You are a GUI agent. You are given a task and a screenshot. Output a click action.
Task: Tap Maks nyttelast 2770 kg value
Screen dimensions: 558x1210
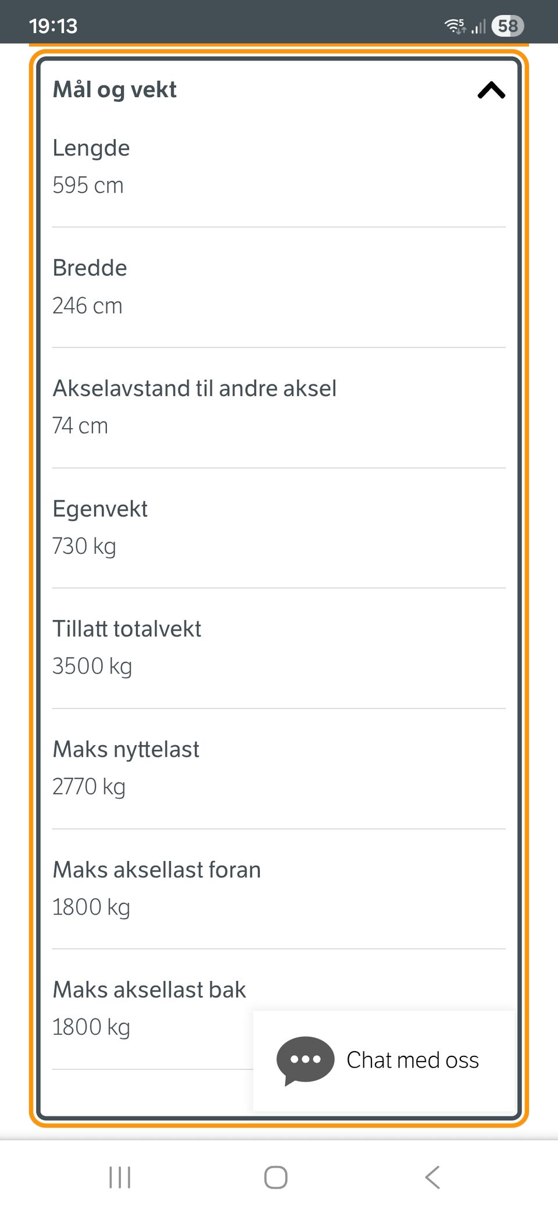click(x=89, y=787)
